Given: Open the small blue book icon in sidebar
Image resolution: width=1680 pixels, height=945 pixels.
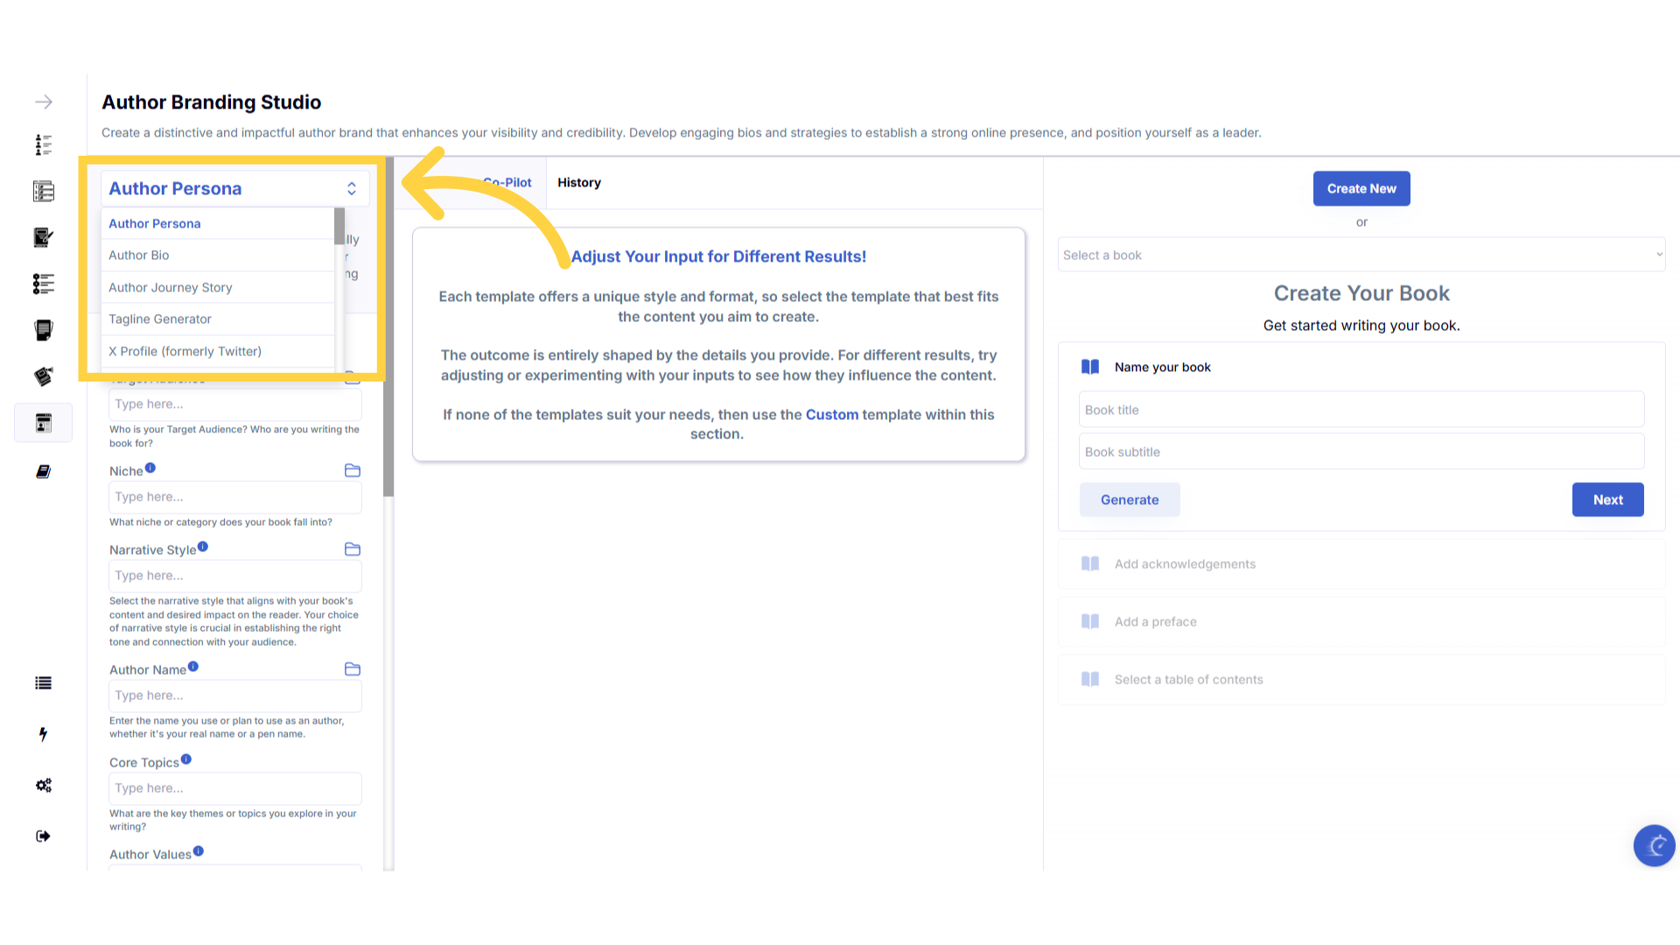Looking at the screenshot, I should pos(44,472).
